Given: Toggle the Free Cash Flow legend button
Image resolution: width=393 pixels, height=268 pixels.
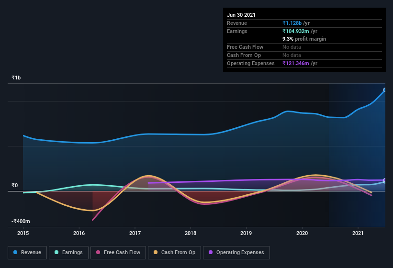Looking at the screenshot, I should click(118, 253).
